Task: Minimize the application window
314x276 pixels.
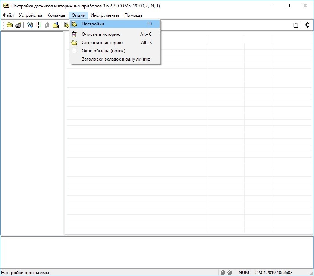Action: [271, 6]
